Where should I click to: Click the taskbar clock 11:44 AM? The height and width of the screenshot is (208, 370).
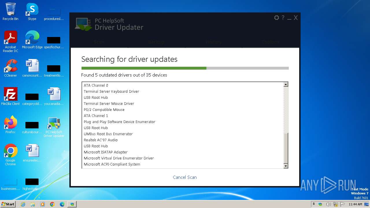(355, 204)
